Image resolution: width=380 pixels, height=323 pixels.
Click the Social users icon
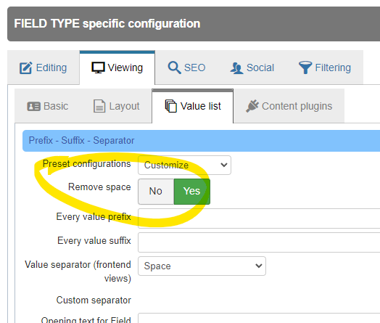(x=236, y=68)
